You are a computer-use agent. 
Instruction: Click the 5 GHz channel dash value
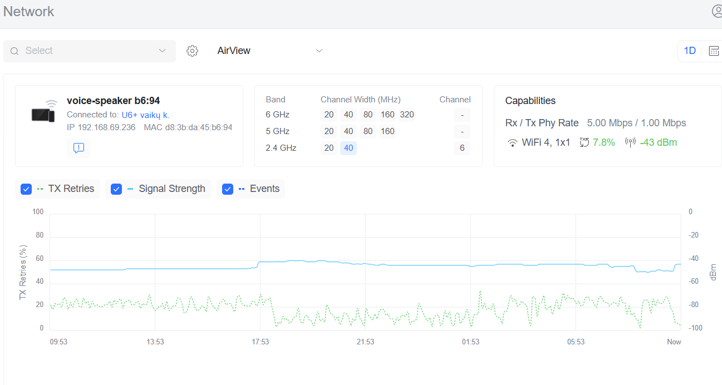(462, 131)
